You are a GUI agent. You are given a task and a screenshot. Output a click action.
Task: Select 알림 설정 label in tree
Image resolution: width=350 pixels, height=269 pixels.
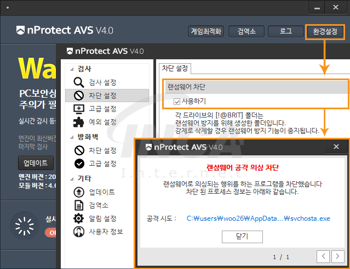tap(102, 218)
